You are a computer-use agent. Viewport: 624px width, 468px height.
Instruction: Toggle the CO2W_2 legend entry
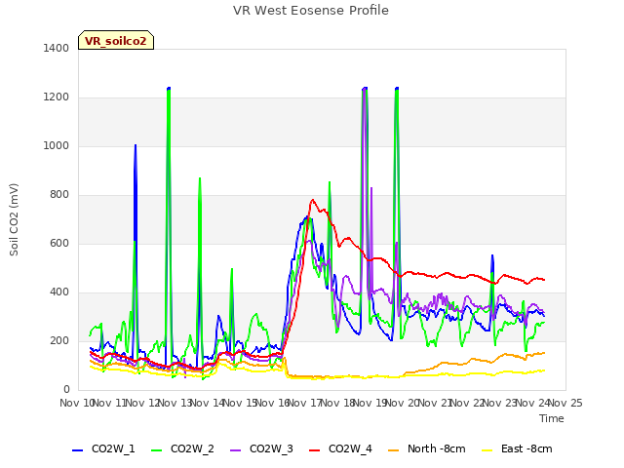tap(182, 448)
